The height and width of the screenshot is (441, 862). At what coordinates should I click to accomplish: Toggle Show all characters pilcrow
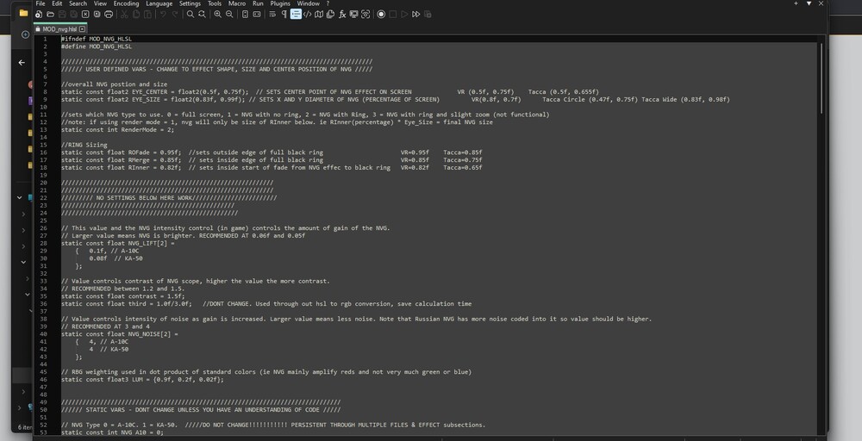(284, 15)
